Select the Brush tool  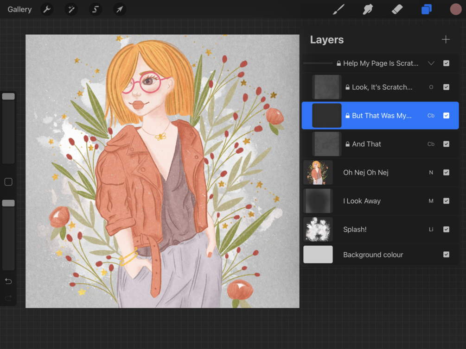click(x=339, y=9)
